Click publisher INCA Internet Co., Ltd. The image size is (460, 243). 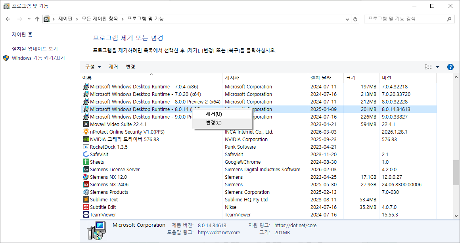click(x=249, y=132)
